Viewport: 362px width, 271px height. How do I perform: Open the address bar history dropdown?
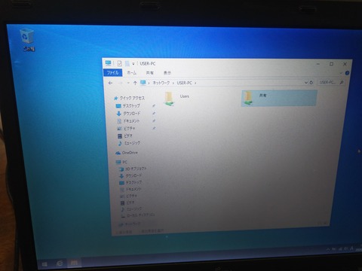tap(306, 83)
